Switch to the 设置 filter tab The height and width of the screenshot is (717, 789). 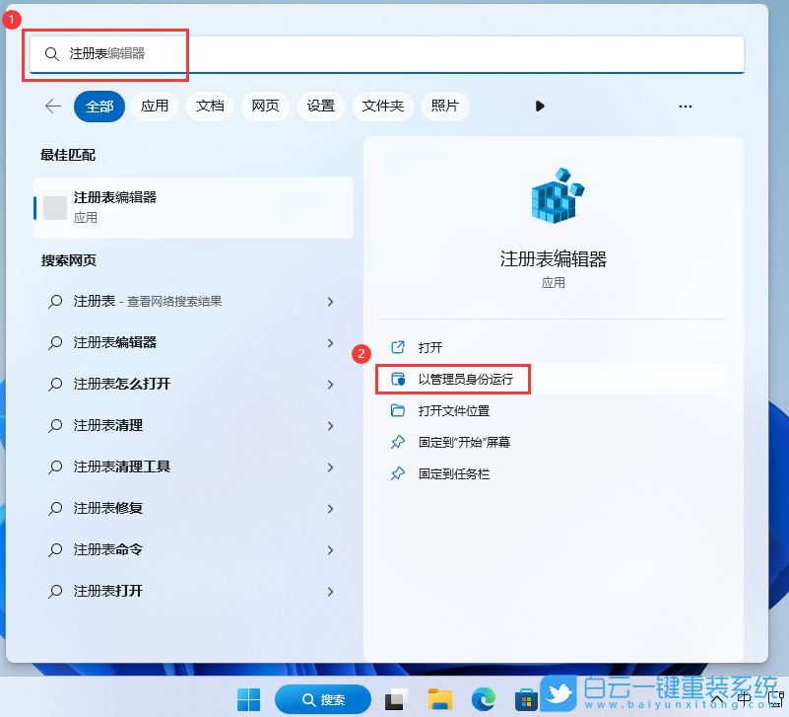point(320,106)
